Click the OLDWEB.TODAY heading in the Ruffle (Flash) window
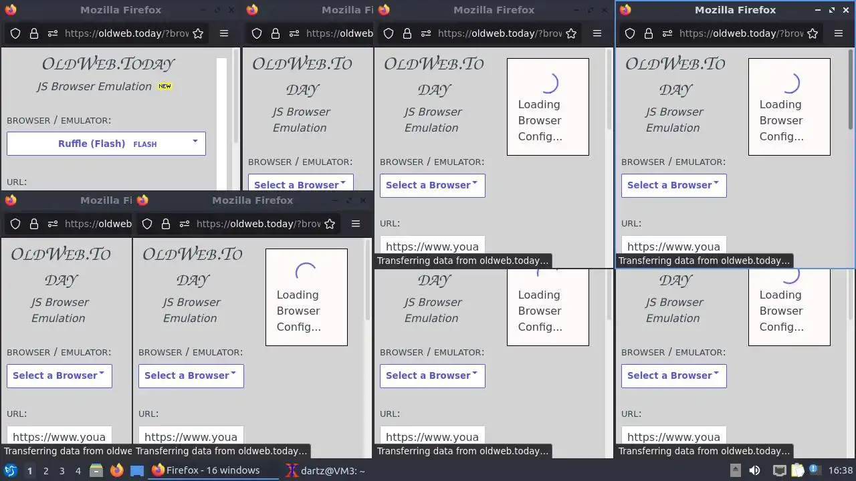856x481 pixels. tap(108, 63)
